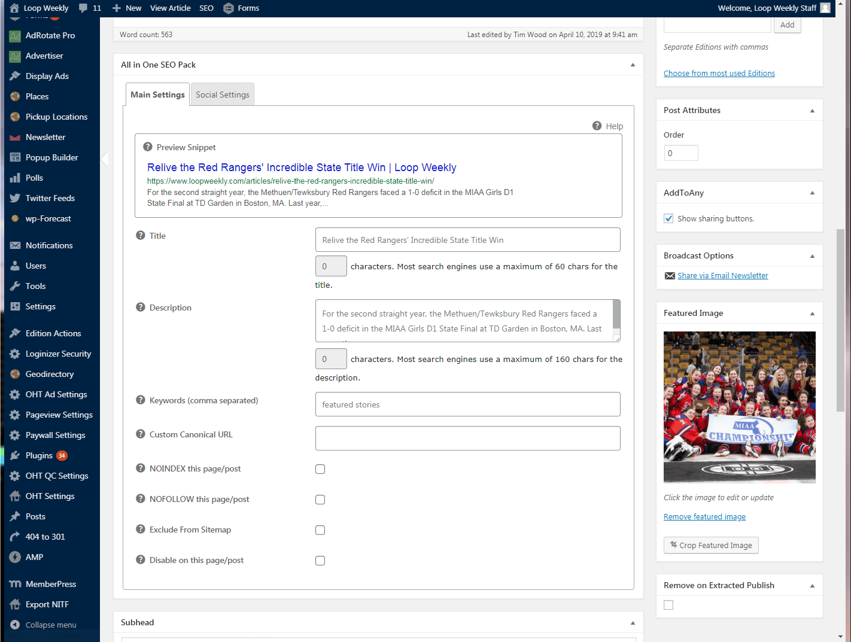This screenshot has width=851, height=642.
Task: Switch to Social Settings tab
Action: point(223,95)
